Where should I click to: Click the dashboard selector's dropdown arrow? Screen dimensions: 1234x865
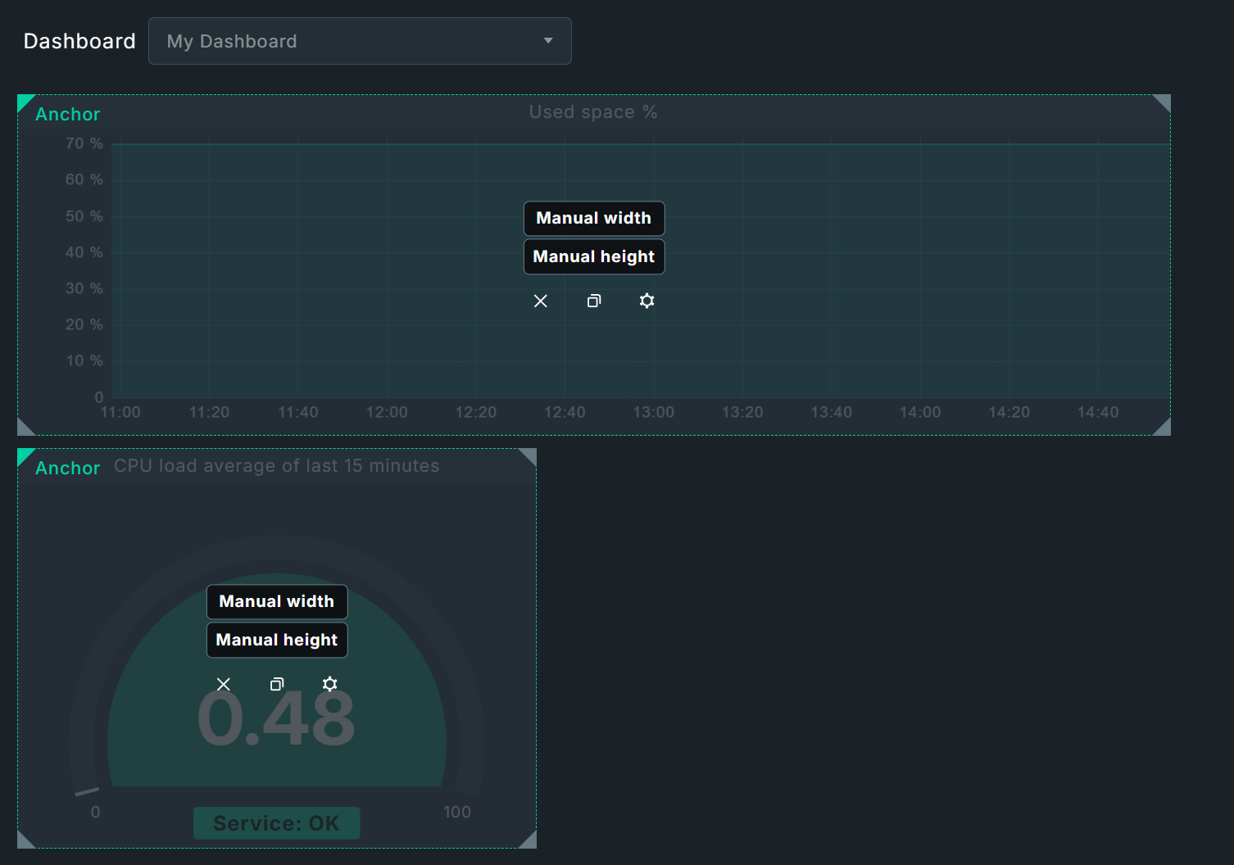(x=547, y=40)
